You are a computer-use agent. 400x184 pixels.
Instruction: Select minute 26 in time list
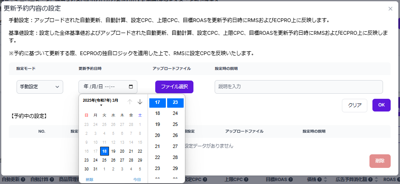click(x=175, y=135)
